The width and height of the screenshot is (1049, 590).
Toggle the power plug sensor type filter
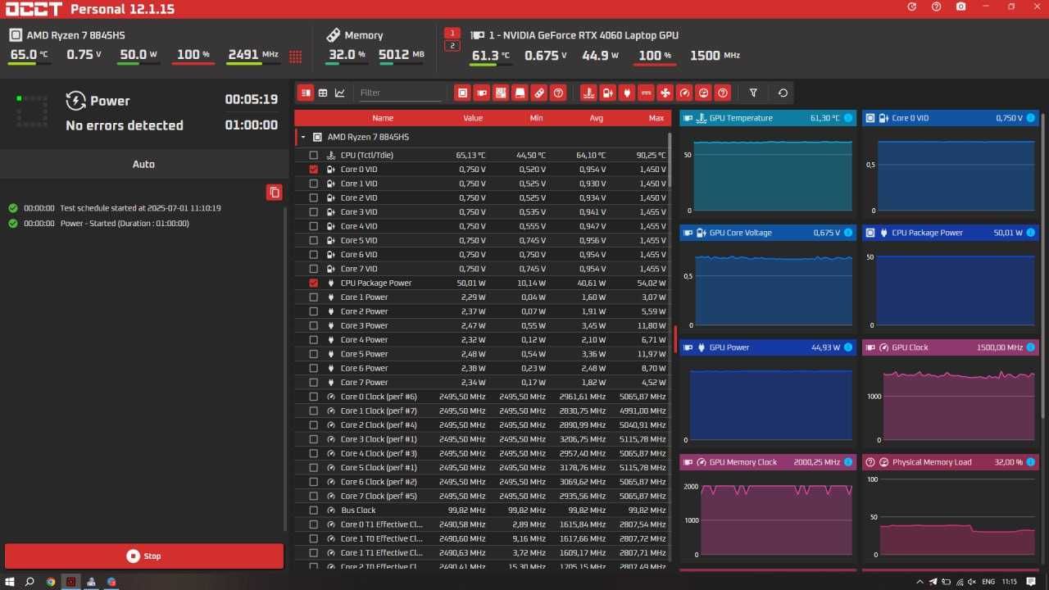click(627, 93)
